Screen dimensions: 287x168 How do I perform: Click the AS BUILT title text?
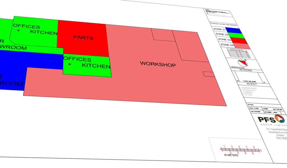point(252,83)
